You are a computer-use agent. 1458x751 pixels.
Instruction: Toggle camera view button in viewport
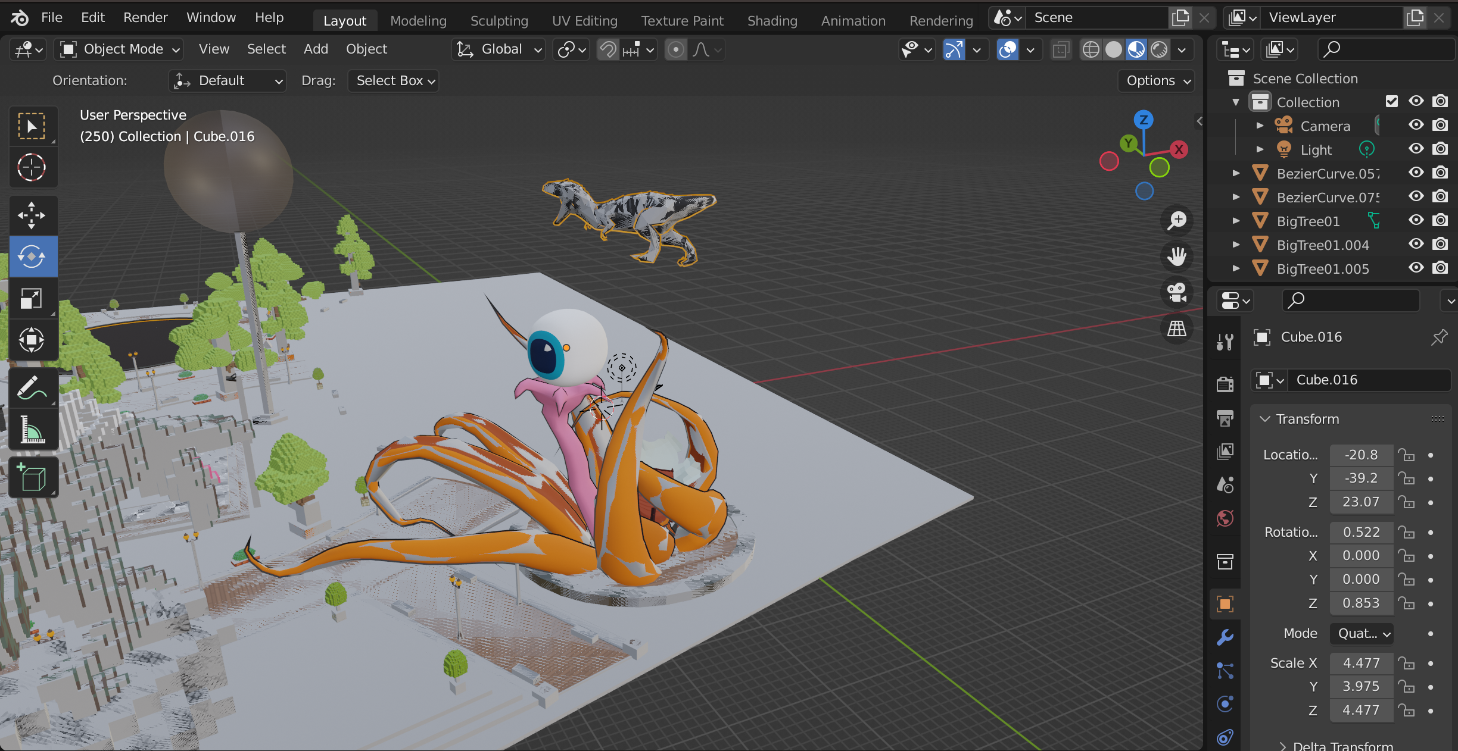(1177, 292)
